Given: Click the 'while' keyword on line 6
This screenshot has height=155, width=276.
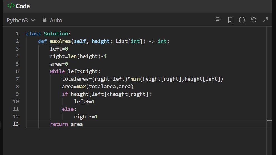Looking at the screenshot, I should 57,71.
